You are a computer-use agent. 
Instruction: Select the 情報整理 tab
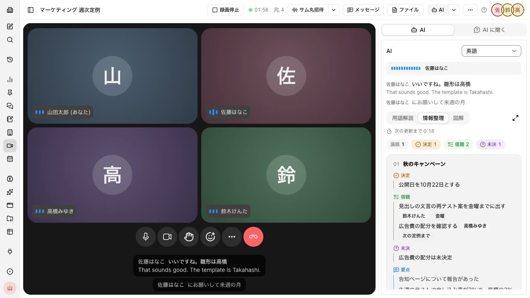[x=433, y=118]
